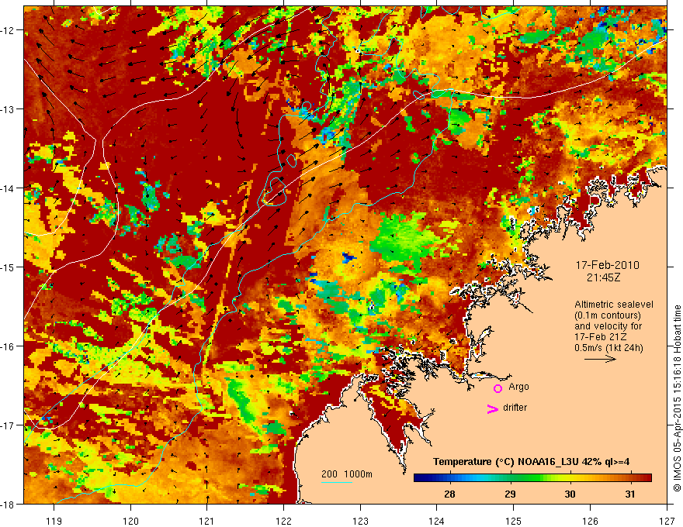Click the '-16' latitude axis label
Image resolution: width=683 pixels, height=527 pixels.
point(8,346)
